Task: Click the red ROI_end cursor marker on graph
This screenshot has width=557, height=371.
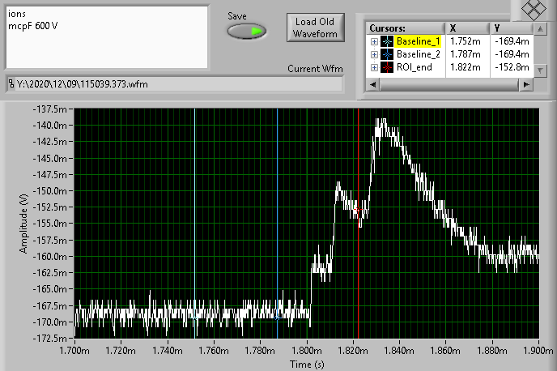Action: pos(358,211)
